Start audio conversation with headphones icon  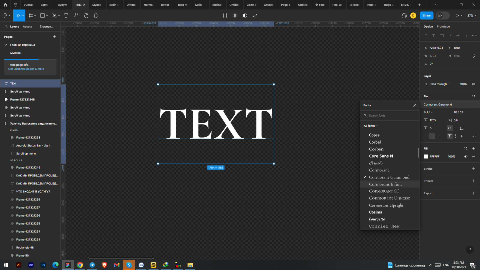pos(404,15)
